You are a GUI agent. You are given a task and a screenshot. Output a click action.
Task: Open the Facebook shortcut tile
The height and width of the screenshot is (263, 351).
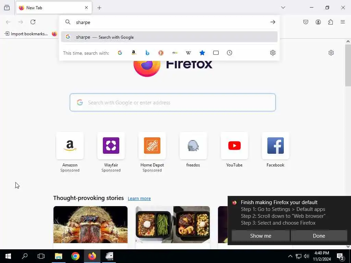275,150
